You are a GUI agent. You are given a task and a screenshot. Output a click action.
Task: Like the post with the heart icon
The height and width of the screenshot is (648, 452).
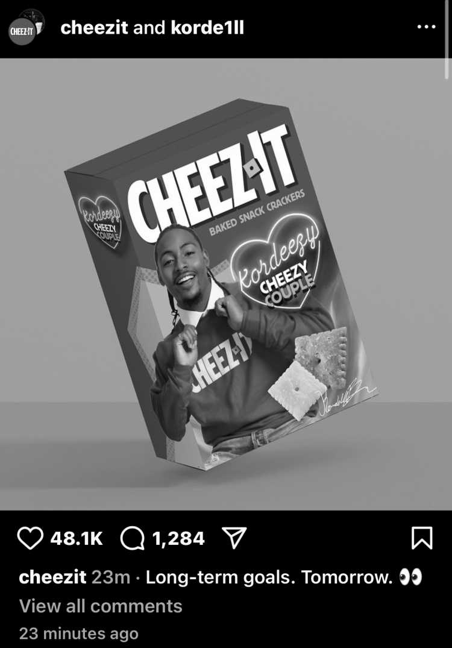(x=30, y=538)
